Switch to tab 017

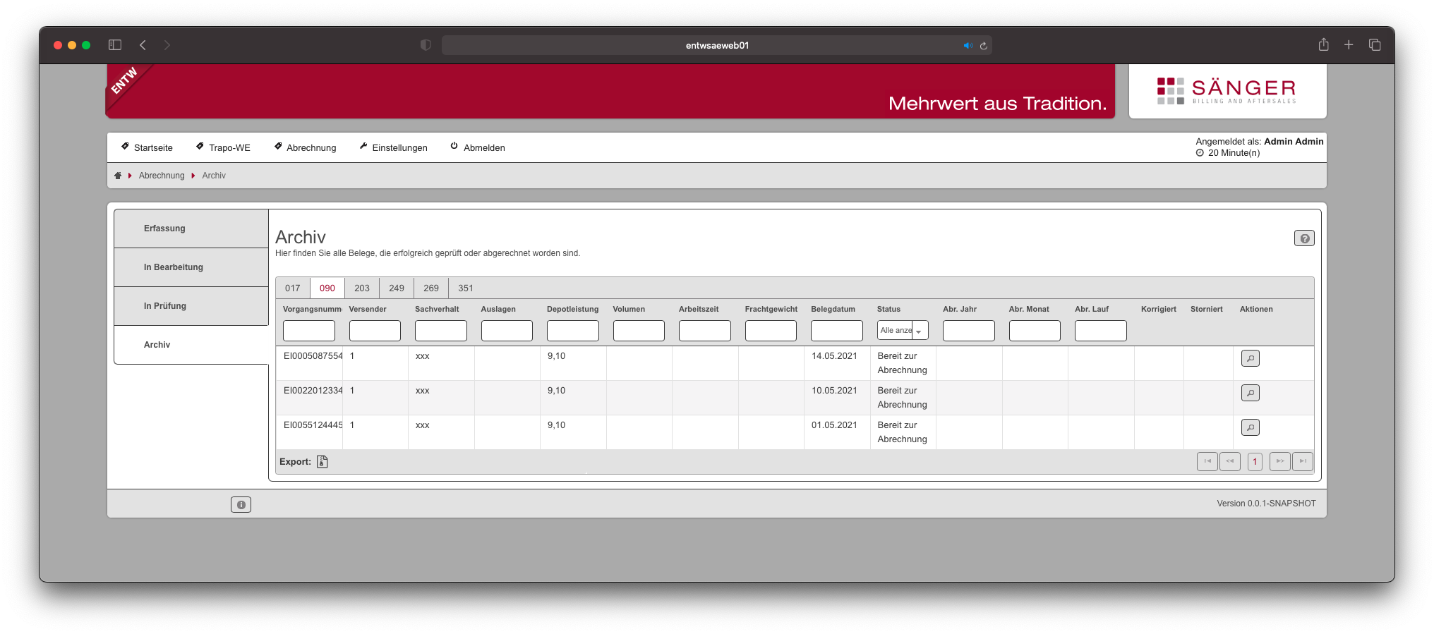pyautogui.click(x=293, y=288)
